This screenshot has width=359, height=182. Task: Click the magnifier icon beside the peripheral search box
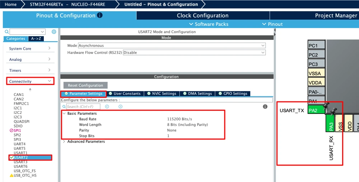[x=7, y=32]
